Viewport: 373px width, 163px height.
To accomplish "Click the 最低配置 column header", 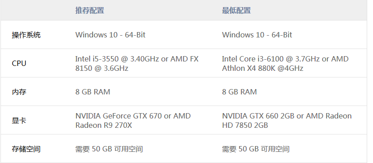I will [236, 11].
